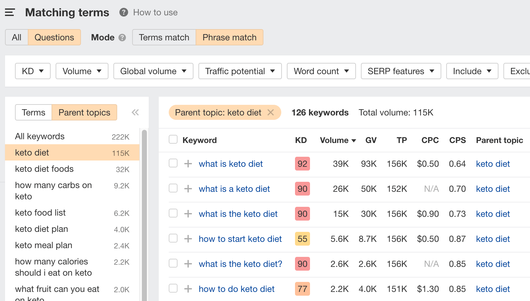Image resolution: width=530 pixels, height=301 pixels.
Task: Select the Questions mode tab
Action: coord(54,37)
